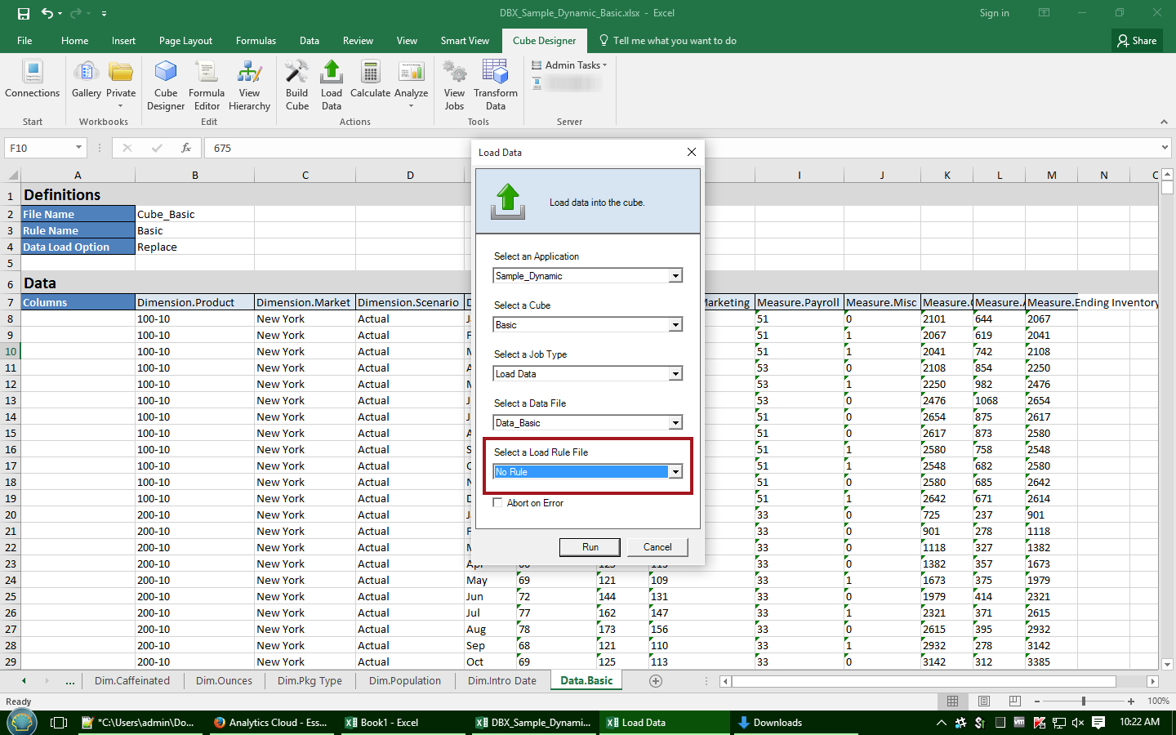The width and height of the screenshot is (1176, 735).
Task: Click the Run button
Action: [590, 547]
